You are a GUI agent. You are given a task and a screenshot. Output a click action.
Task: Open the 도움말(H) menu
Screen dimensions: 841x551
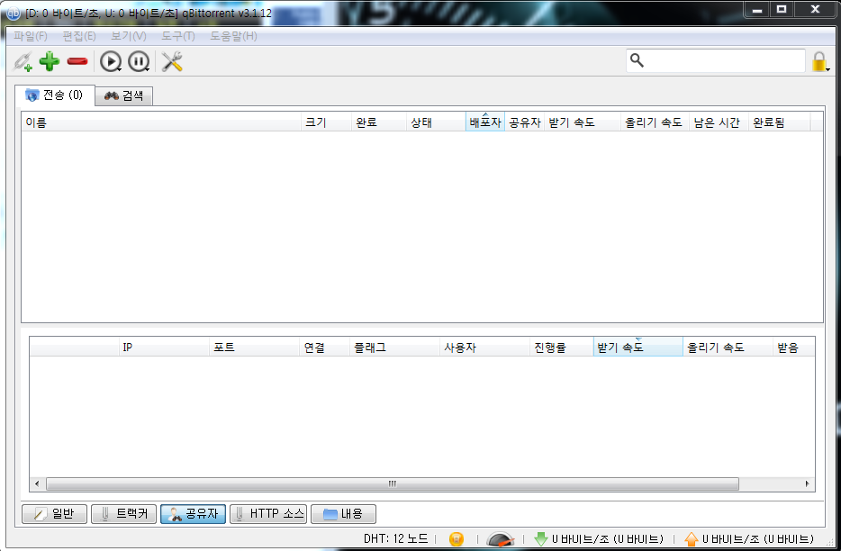point(233,36)
